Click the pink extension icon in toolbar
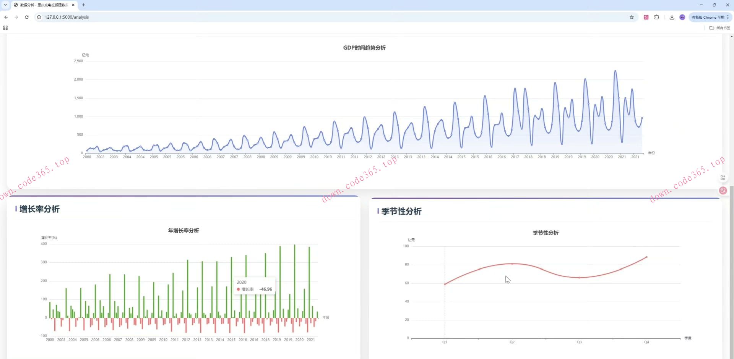Screen dimensions: 734x359 (646, 17)
